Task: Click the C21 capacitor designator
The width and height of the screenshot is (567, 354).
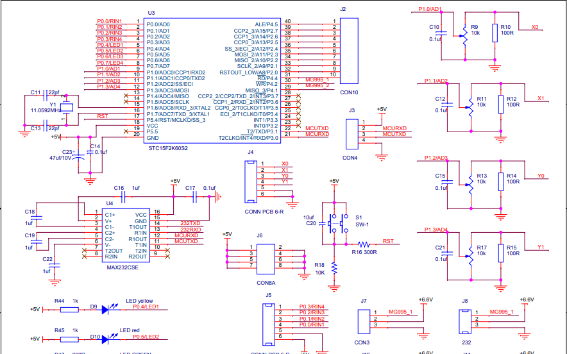Action: 440,248
